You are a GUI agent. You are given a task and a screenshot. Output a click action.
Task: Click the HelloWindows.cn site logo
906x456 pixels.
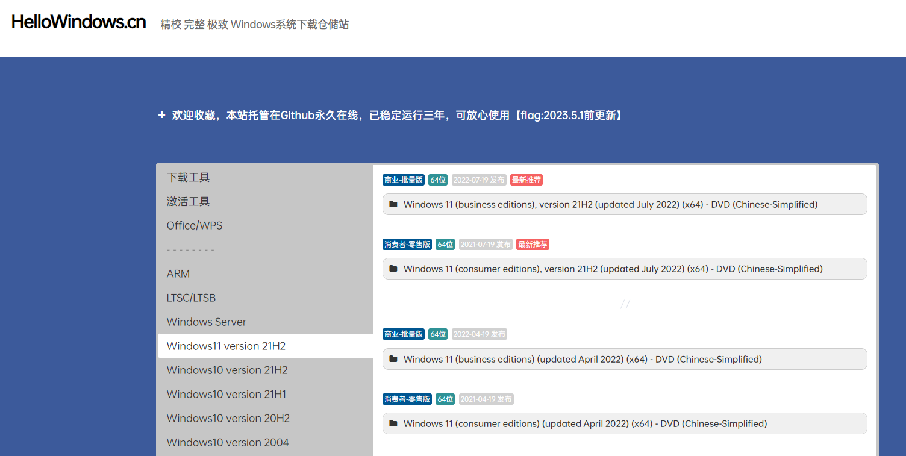(78, 22)
